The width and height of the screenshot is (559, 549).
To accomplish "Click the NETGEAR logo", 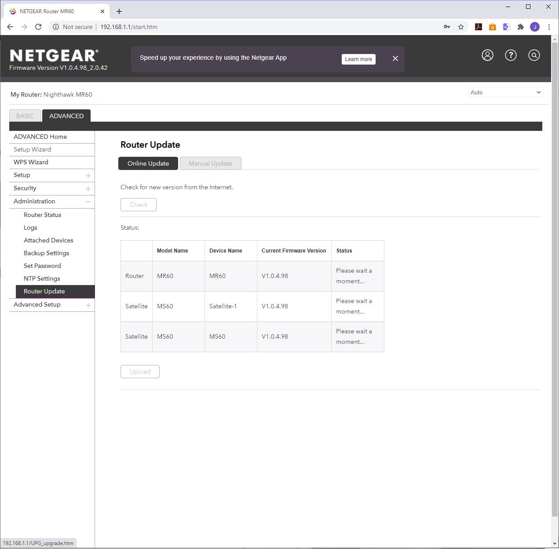I will click(x=54, y=55).
